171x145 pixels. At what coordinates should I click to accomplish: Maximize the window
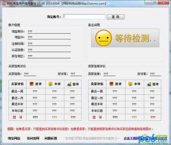[155, 3]
